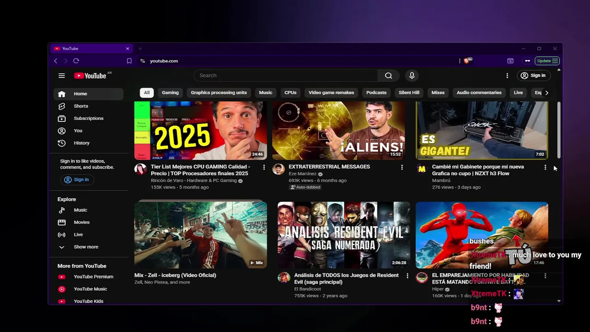Play the ANALISIS RESIDENT EVIL thumbnail
This screenshot has width=590, height=332.
coord(344,235)
